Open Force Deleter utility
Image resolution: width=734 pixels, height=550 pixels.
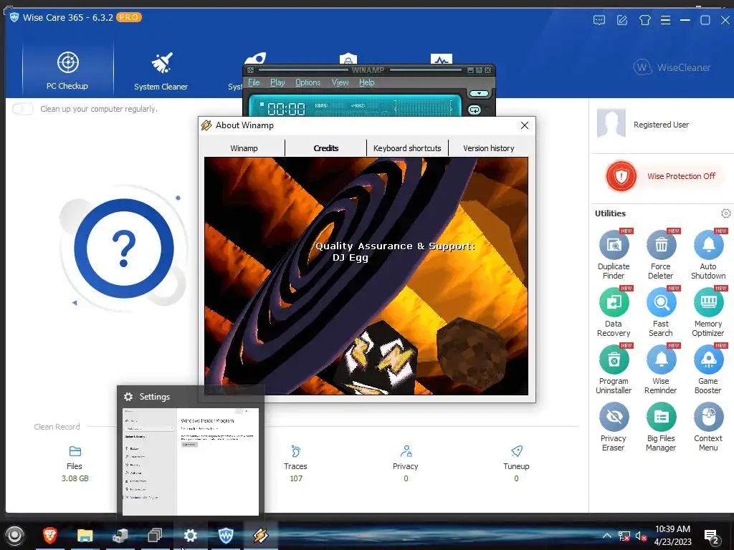coord(660,254)
